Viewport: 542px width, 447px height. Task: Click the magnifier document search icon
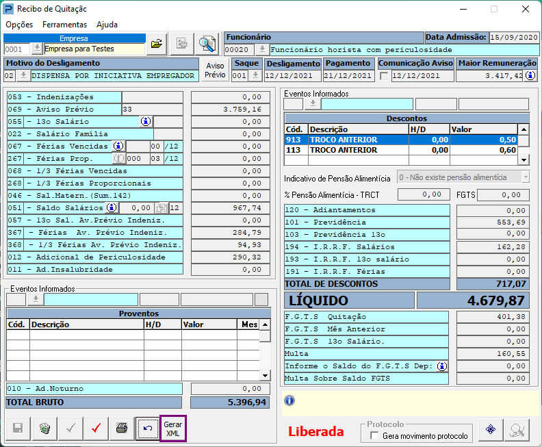tap(207, 44)
